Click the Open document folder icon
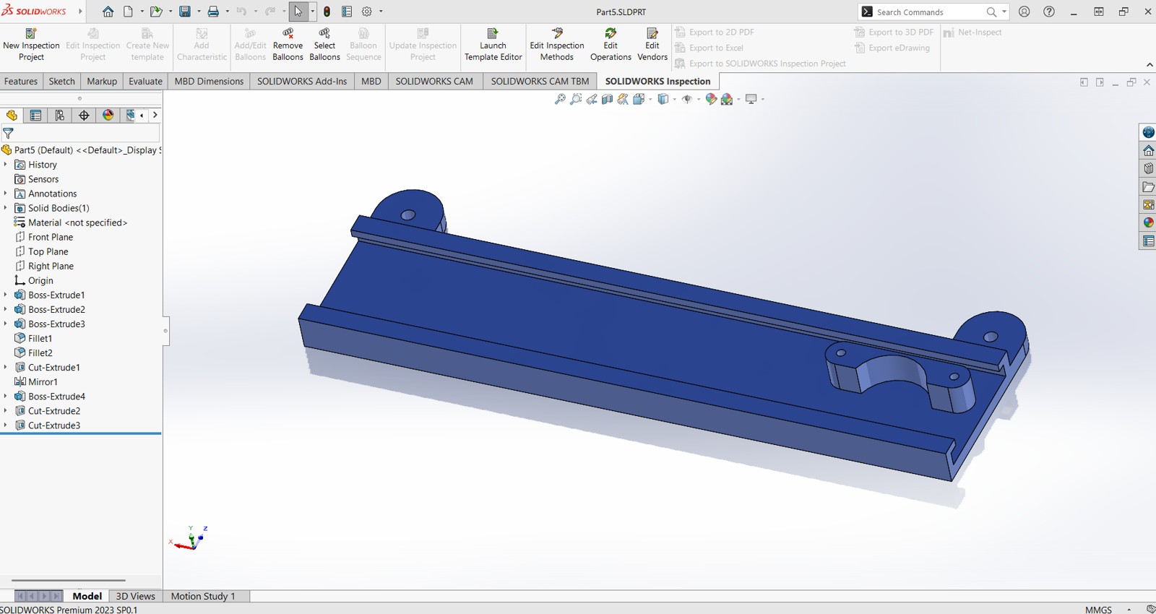The image size is (1156, 614). point(155,12)
